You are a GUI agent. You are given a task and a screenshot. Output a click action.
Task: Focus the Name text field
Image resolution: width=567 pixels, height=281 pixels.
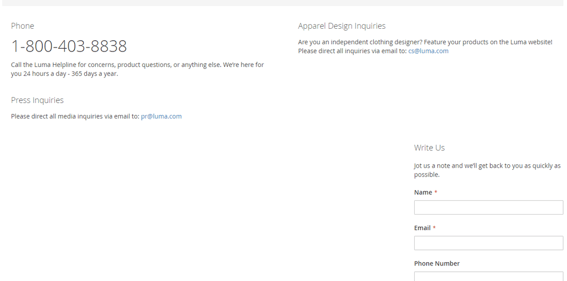pos(488,207)
